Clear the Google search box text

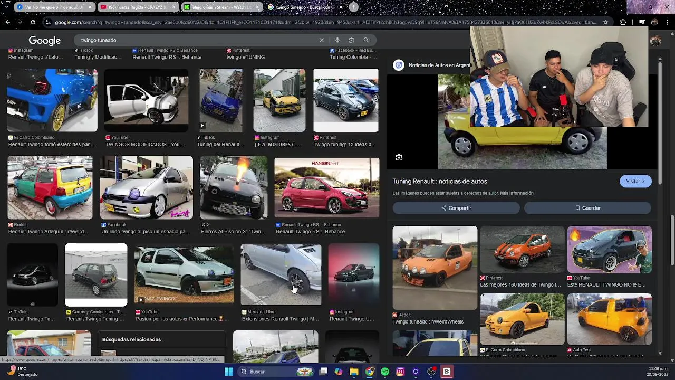click(x=321, y=40)
